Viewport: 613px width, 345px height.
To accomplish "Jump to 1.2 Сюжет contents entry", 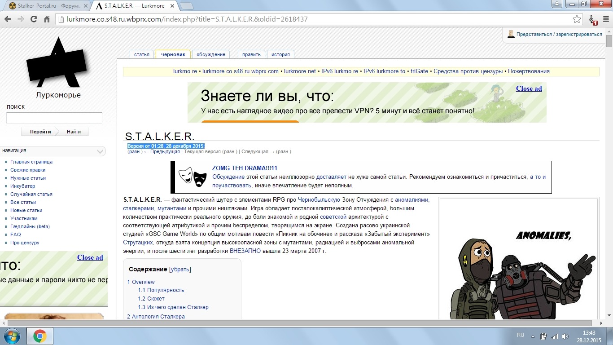I will (151, 299).
